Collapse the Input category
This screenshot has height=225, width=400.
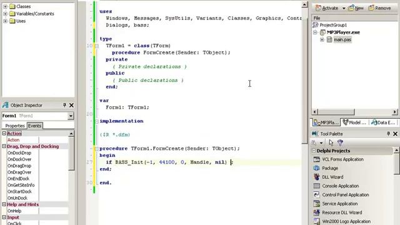(4, 217)
